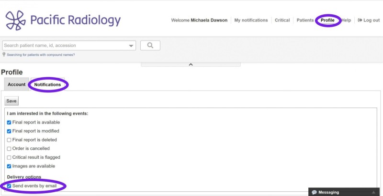
Task: Toggle Send events by email checkbox
Action: tap(9, 186)
